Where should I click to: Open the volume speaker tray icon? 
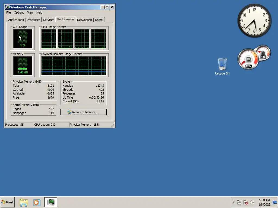(x=252, y=202)
